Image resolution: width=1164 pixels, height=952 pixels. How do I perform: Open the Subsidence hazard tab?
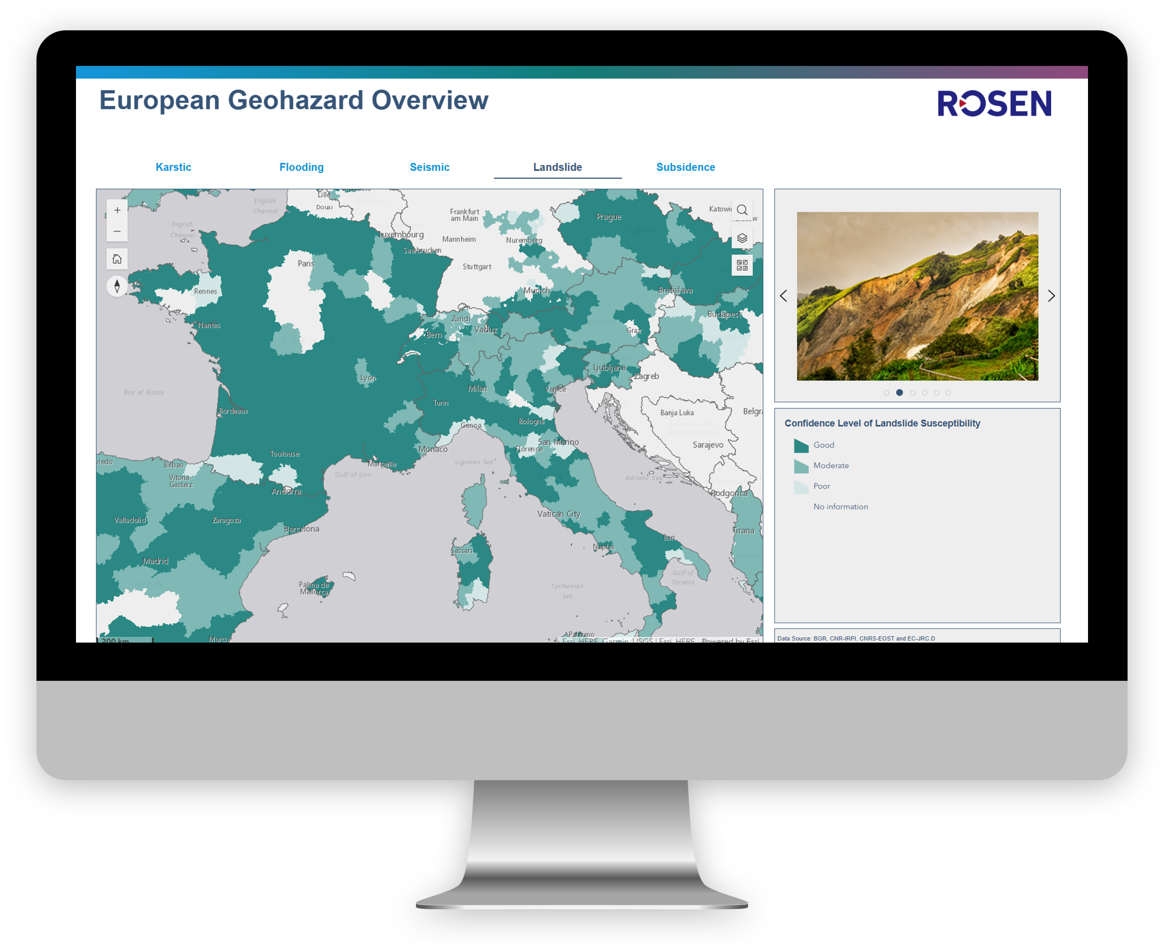pos(685,167)
